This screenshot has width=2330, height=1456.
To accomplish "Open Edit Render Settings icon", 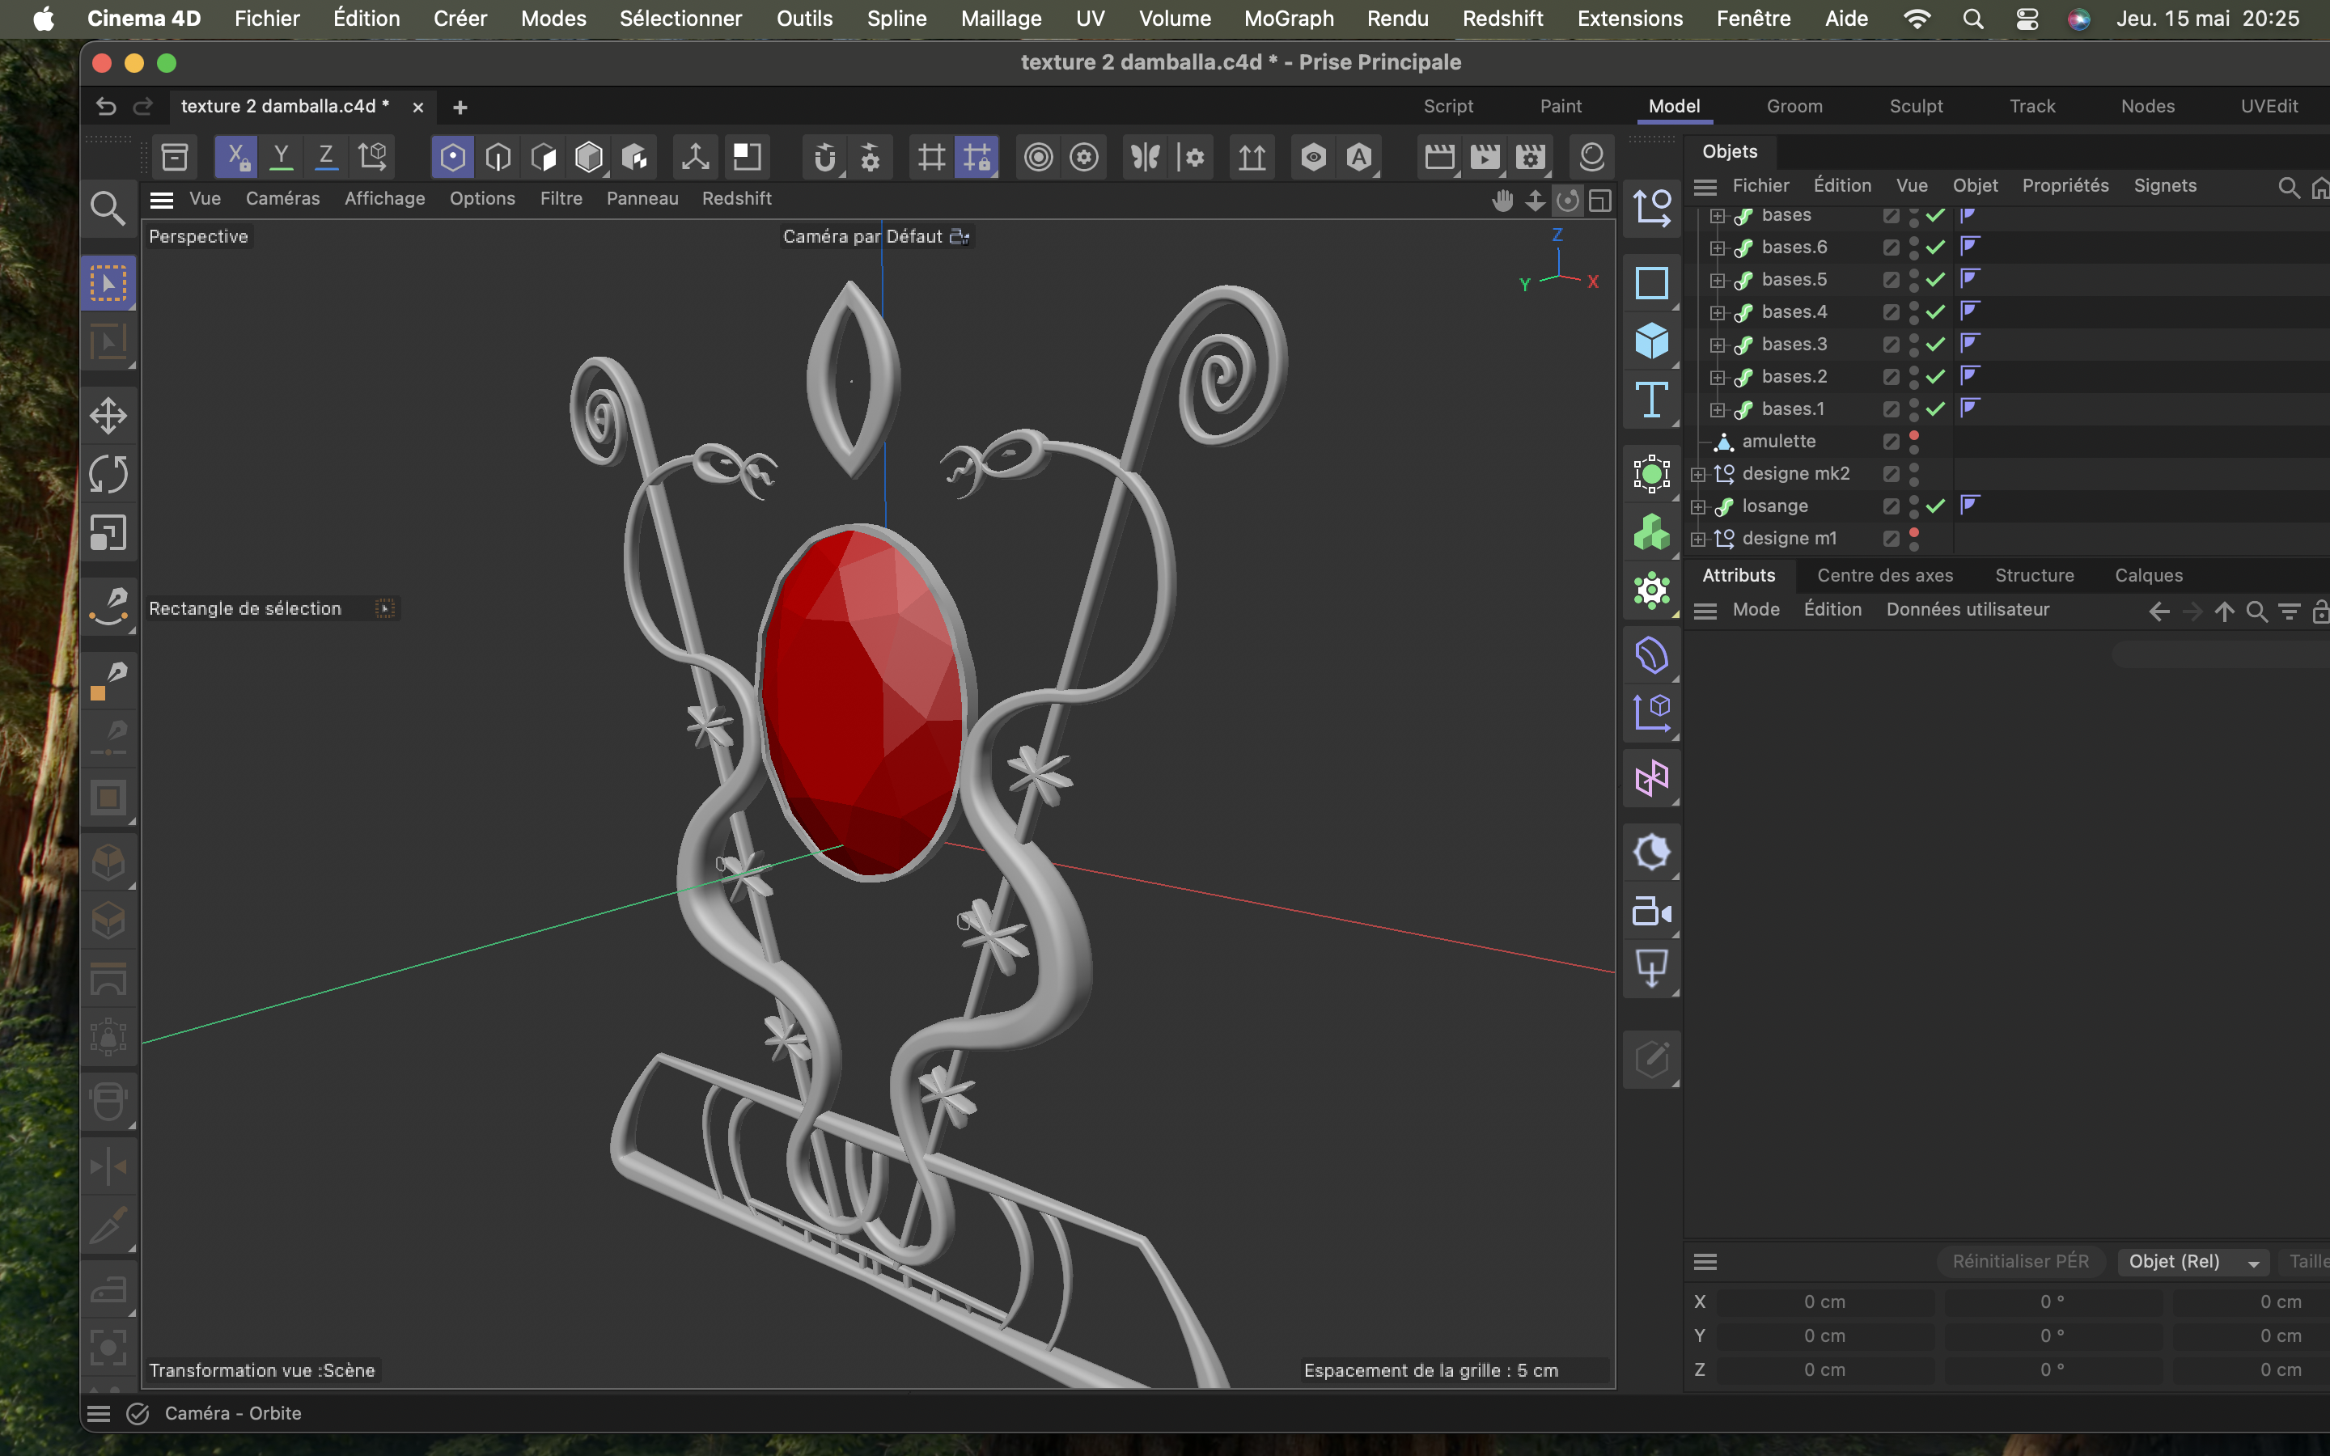I will (x=1530, y=157).
